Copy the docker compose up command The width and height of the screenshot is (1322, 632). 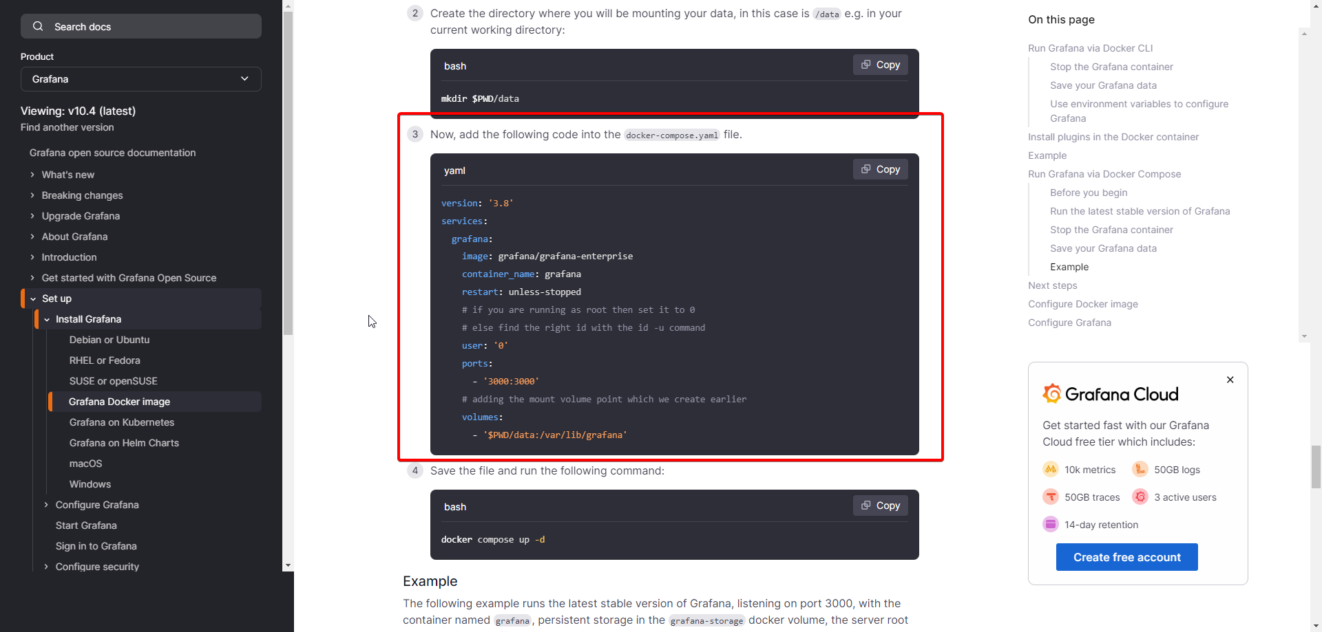coord(880,505)
